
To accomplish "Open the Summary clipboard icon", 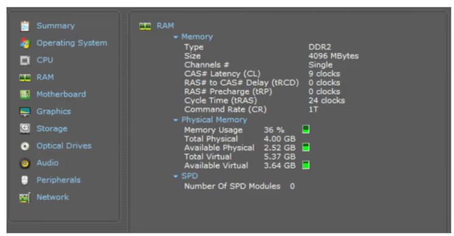I will (x=25, y=26).
